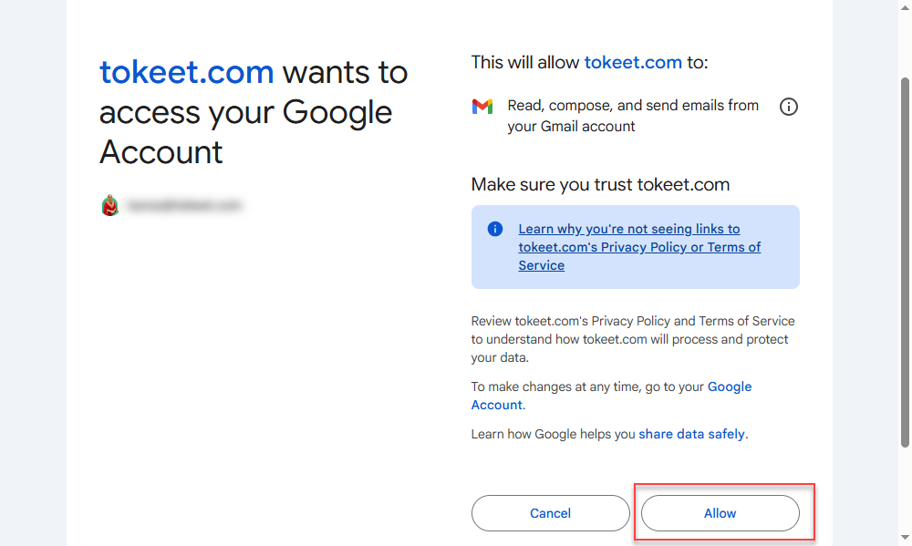Select the account avatar picture
Viewport: 912px width, 546px height.
tap(110, 206)
